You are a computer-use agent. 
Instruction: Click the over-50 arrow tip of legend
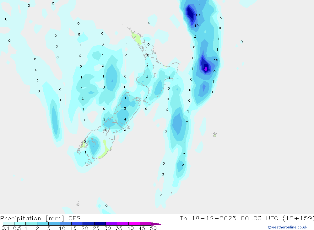(x=157, y=224)
